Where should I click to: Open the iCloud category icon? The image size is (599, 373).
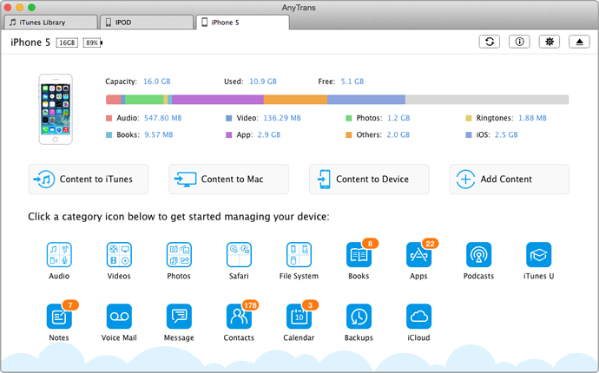tap(419, 317)
